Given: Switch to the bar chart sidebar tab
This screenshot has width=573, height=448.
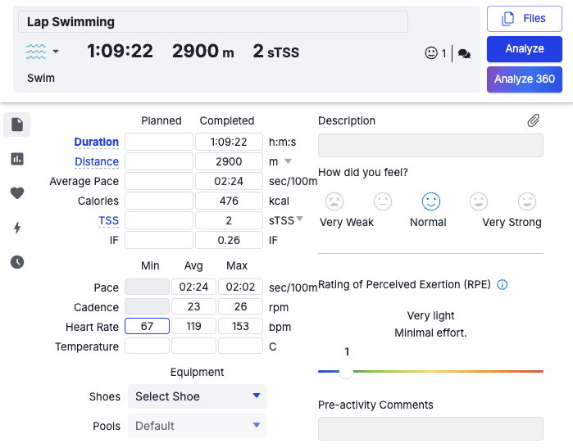Looking at the screenshot, I should tap(17, 159).
